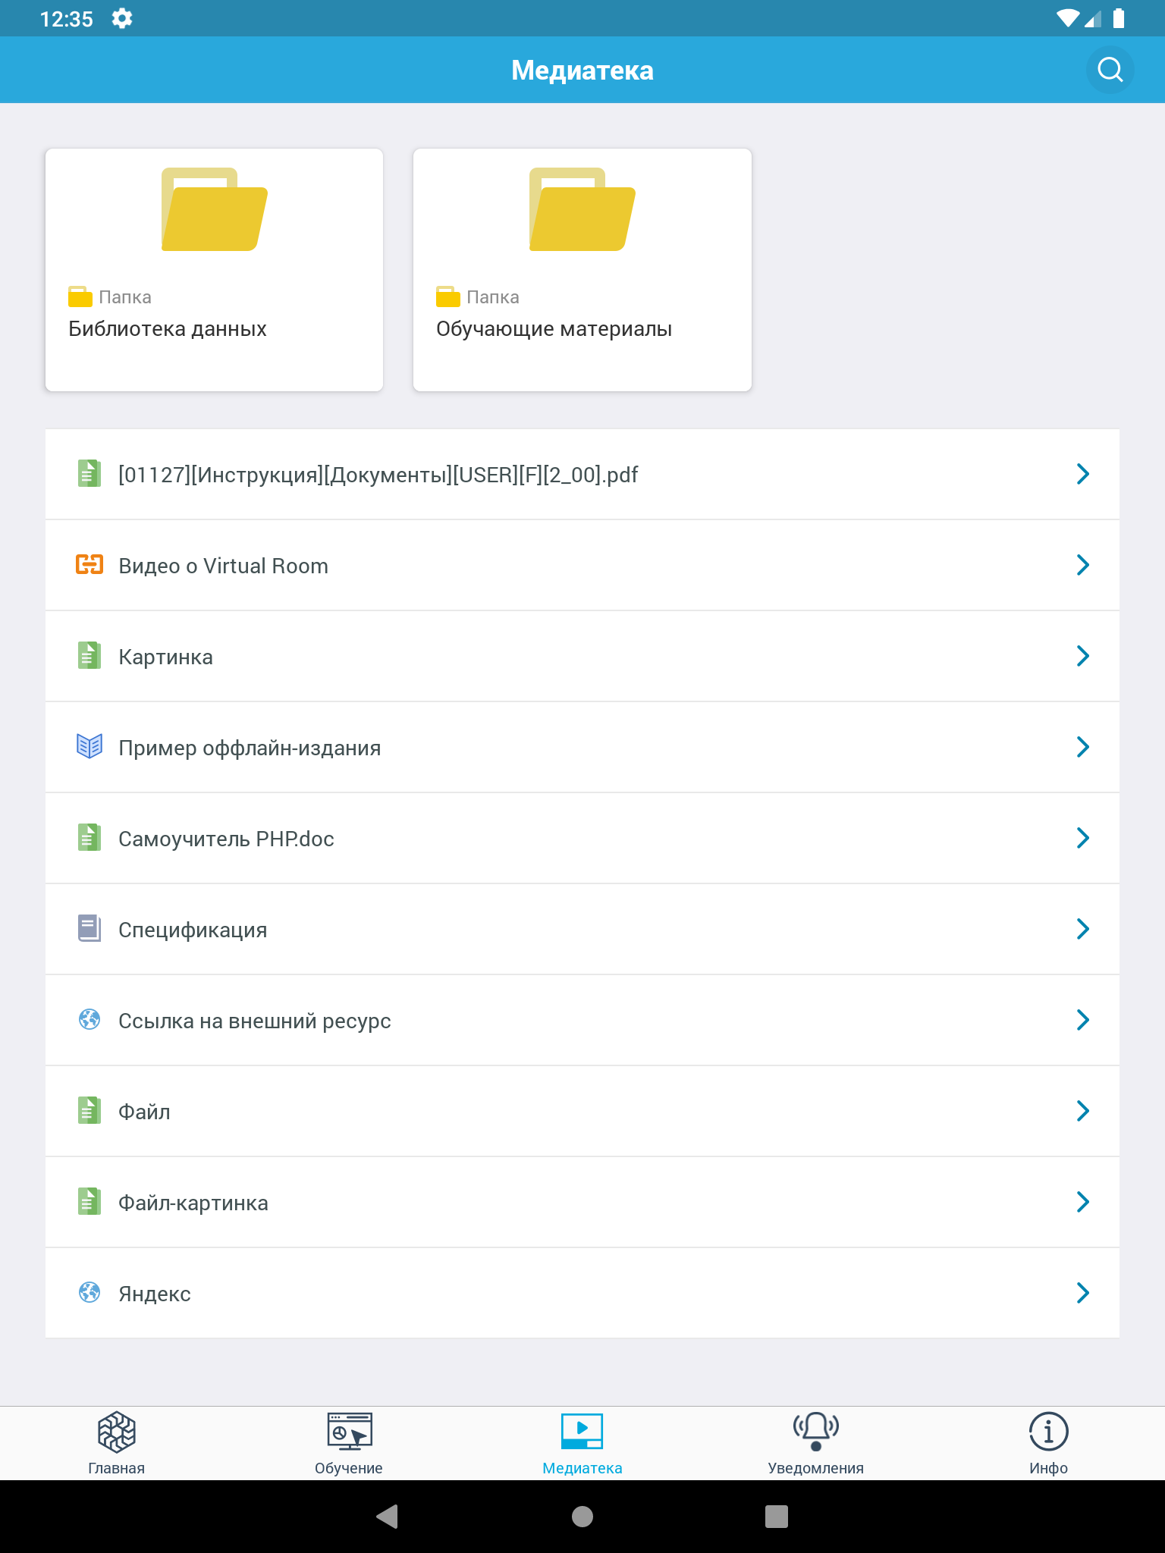Click the clock reading 12:35
This screenshot has height=1553, width=1165.
(x=67, y=19)
